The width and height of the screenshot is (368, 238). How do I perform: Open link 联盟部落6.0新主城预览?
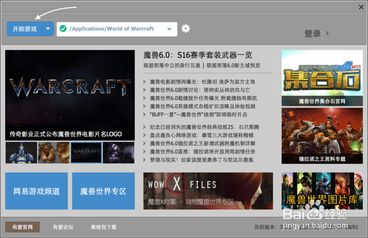coord(233,65)
